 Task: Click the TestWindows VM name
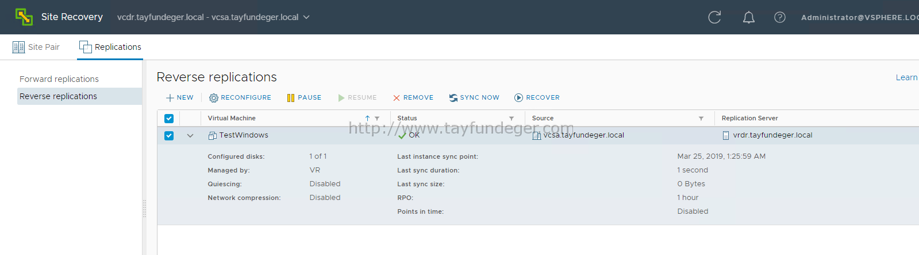[244, 135]
